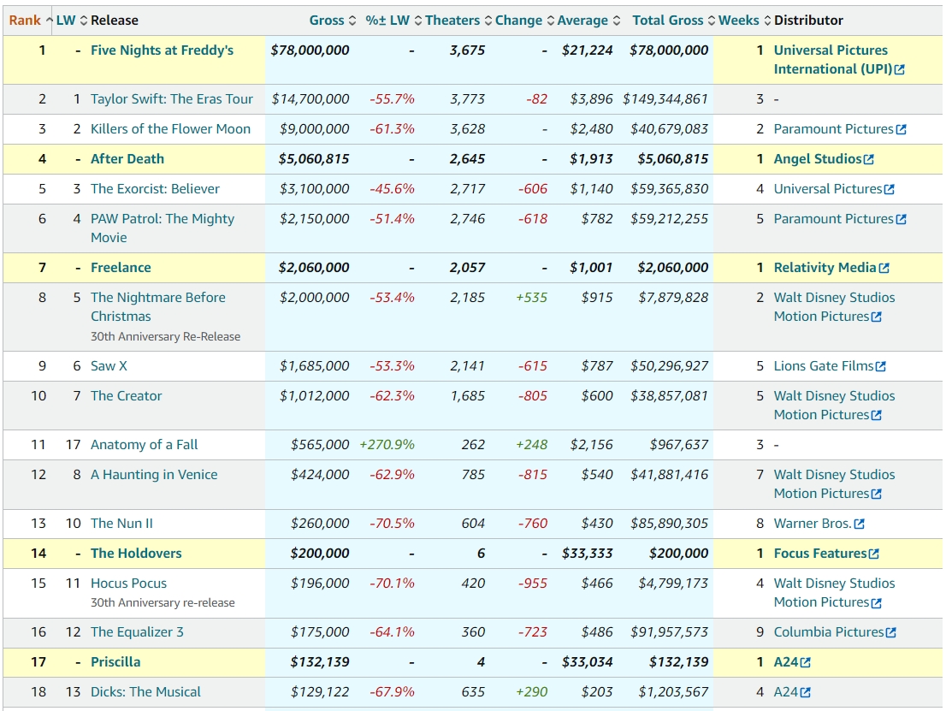Open Anatomy of a Fall release link
Viewport: 946px width, 711px height.
coord(144,445)
